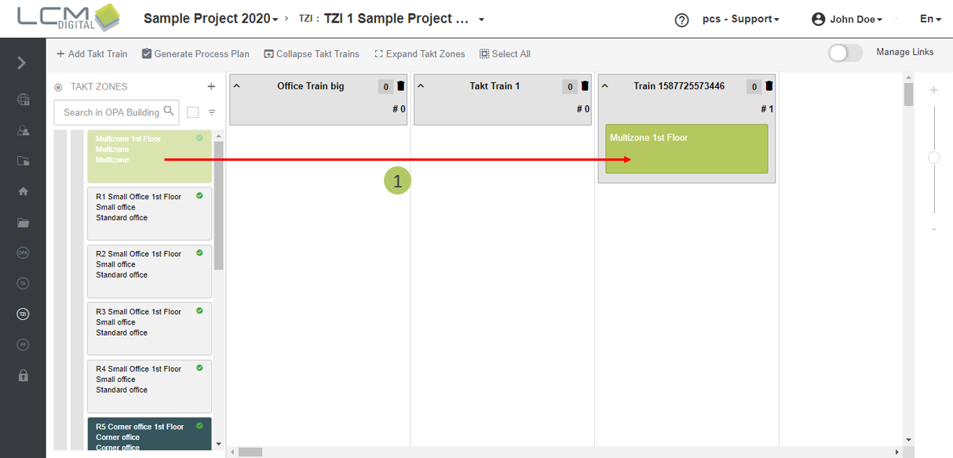Click Add Takt Train button
Image resolution: width=953 pixels, height=458 pixels.
pyautogui.click(x=92, y=54)
